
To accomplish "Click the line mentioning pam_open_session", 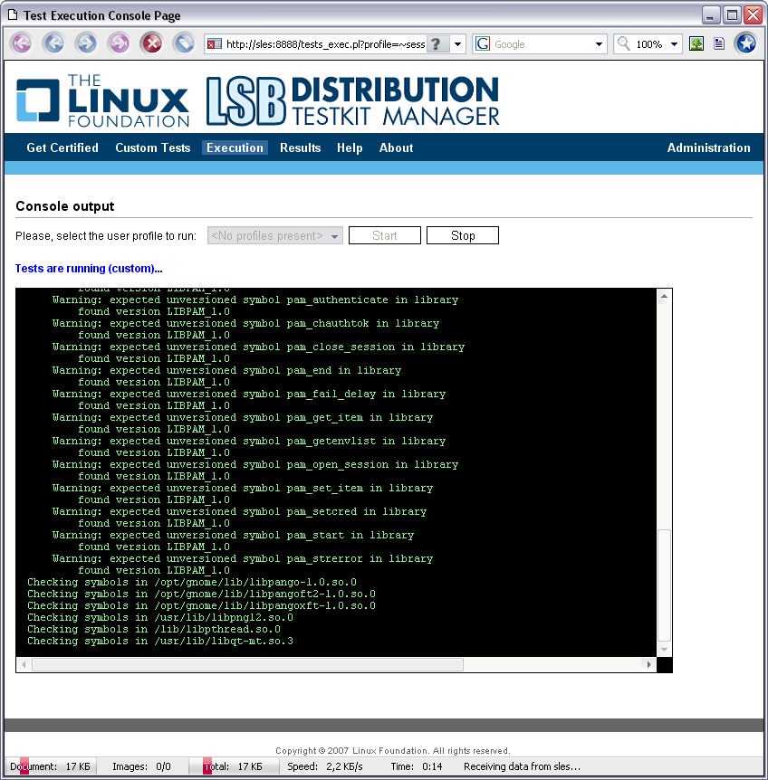I will pos(255,464).
